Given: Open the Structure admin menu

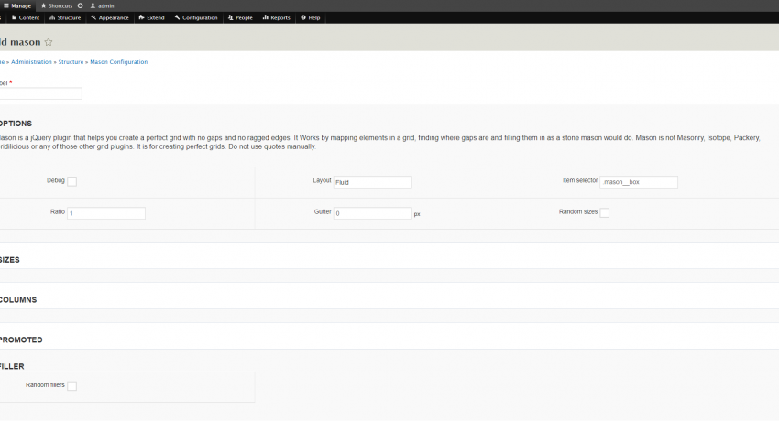Looking at the screenshot, I should [x=65, y=18].
